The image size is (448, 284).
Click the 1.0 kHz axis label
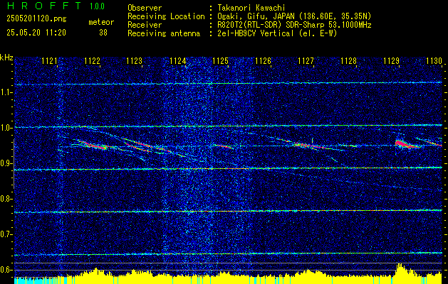[x=6, y=128]
